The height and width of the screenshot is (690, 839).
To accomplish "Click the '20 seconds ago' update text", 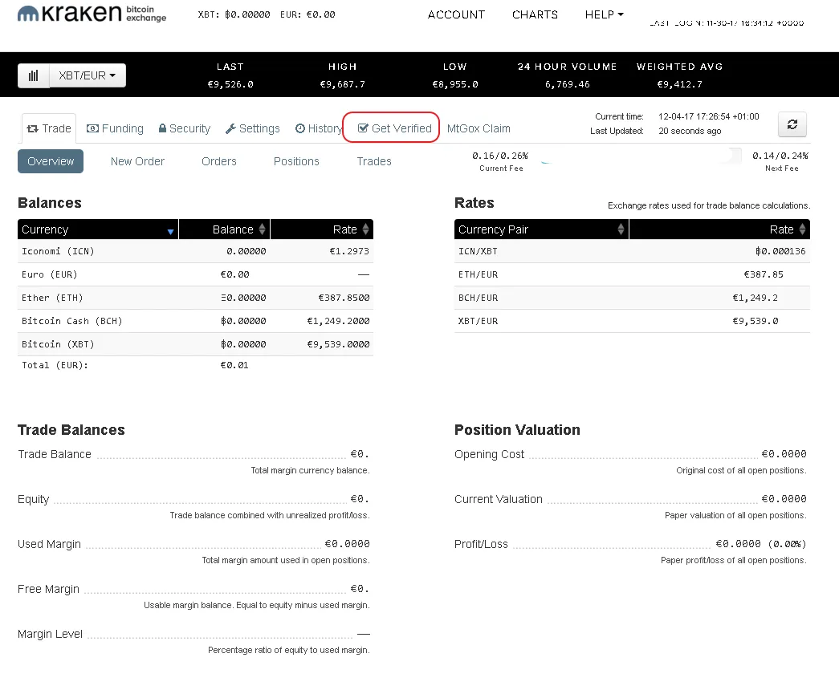I will click(690, 131).
